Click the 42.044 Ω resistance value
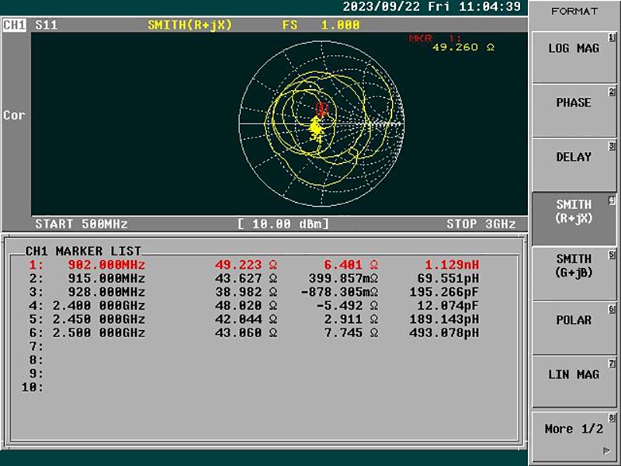The height and width of the screenshot is (466, 621). pyautogui.click(x=246, y=319)
